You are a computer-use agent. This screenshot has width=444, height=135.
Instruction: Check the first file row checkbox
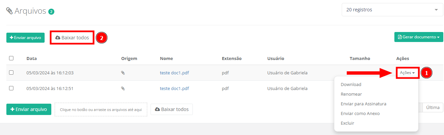[11, 73]
